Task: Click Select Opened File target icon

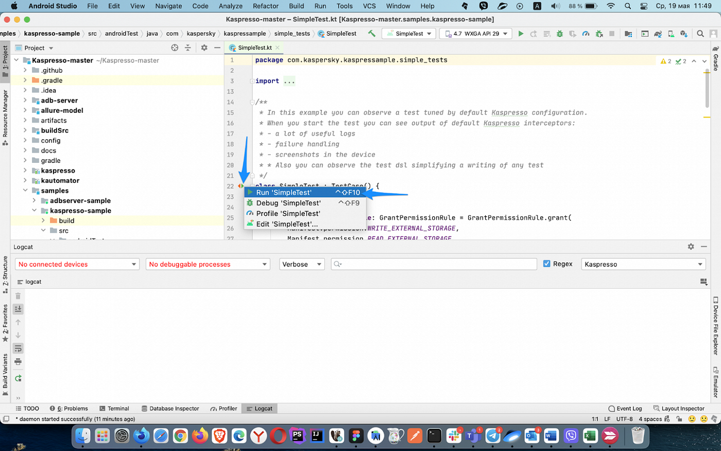Action: coord(175,47)
